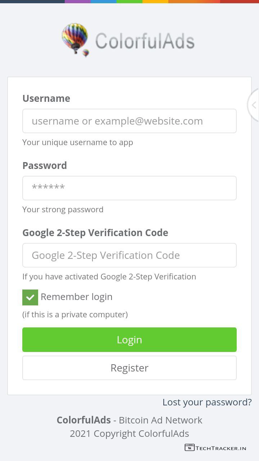Screen dimensions: 259x461
Task: Click the TechTracker.in browser window icon
Action: point(189,448)
